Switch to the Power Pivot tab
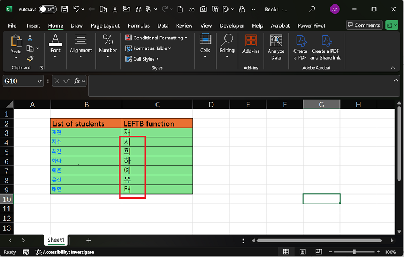 313,25
